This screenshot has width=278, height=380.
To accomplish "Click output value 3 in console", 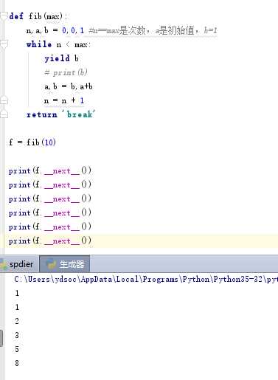I will point(17,335).
